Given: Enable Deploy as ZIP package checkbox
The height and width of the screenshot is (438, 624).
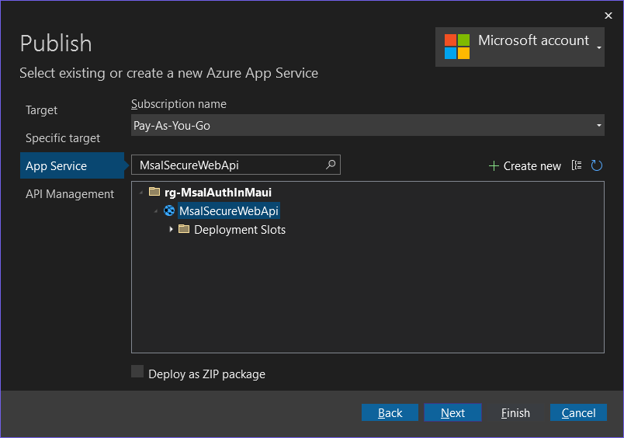Looking at the screenshot, I should click(x=137, y=371).
